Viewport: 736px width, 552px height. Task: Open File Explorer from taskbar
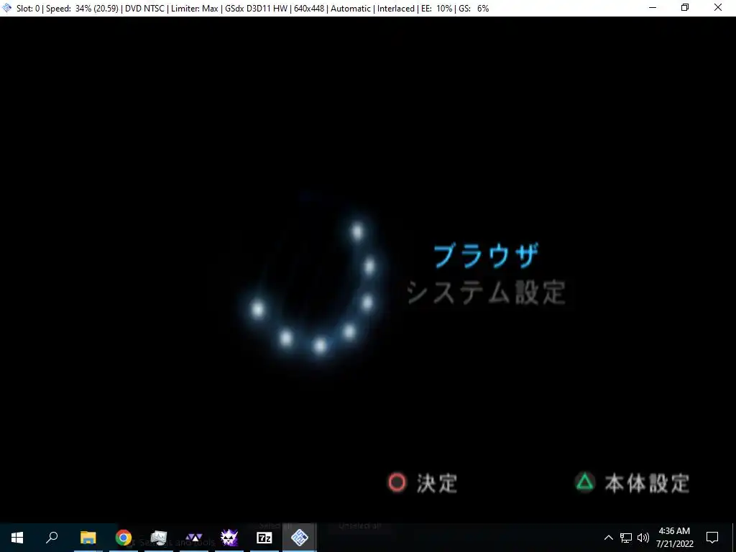pyautogui.click(x=88, y=538)
